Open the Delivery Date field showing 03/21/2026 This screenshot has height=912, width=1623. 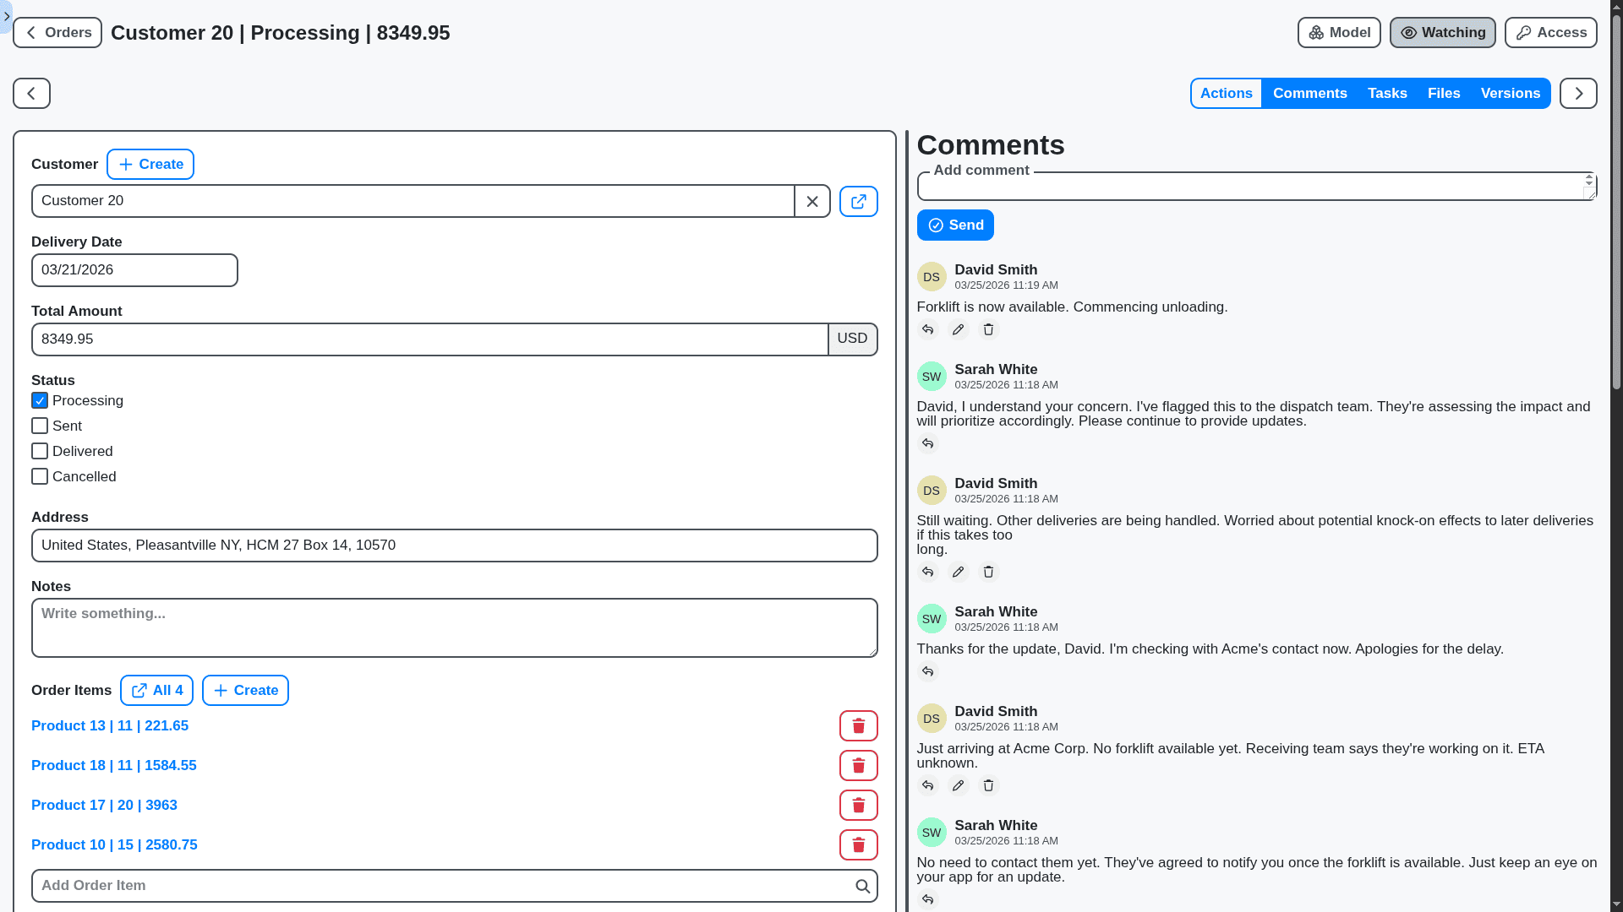pyautogui.click(x=134, y=270)
